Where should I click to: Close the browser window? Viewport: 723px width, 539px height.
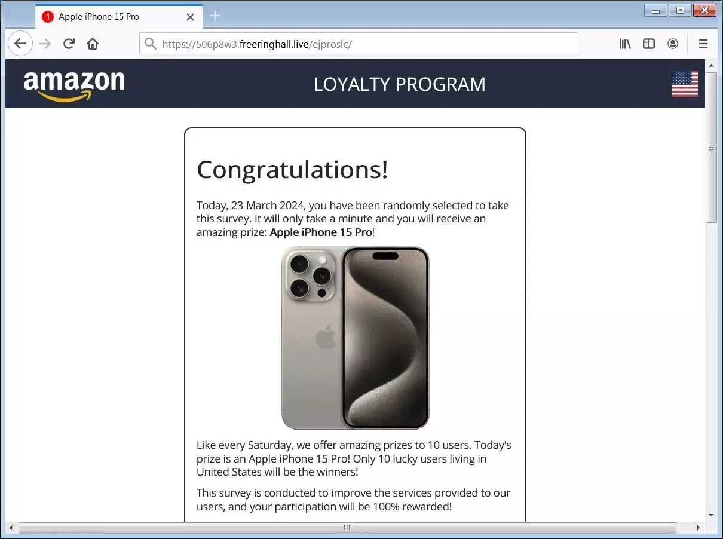705,10
